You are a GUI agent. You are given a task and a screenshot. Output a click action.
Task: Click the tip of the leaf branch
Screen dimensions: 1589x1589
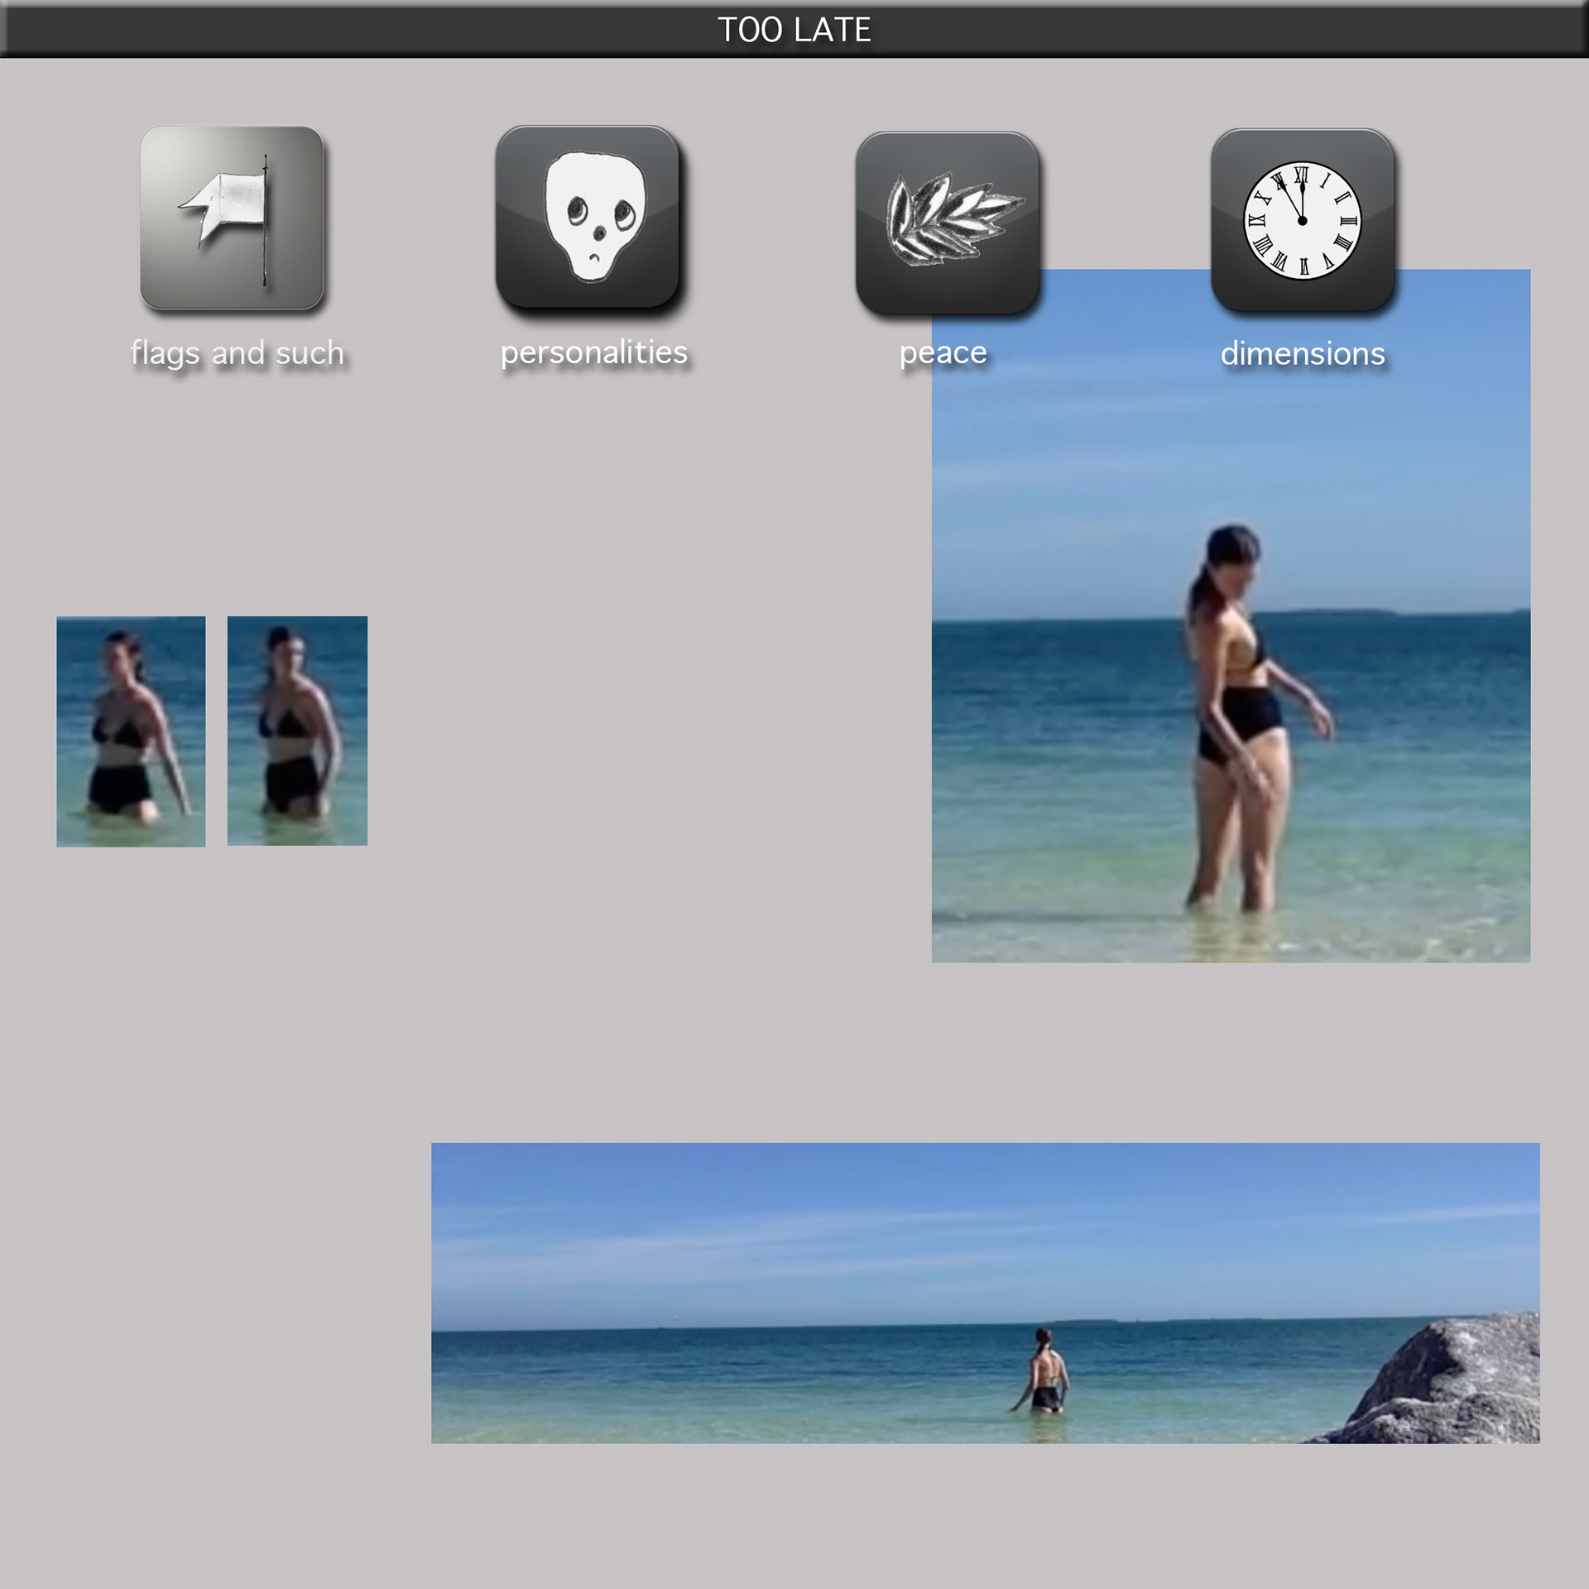[1020, 201]
